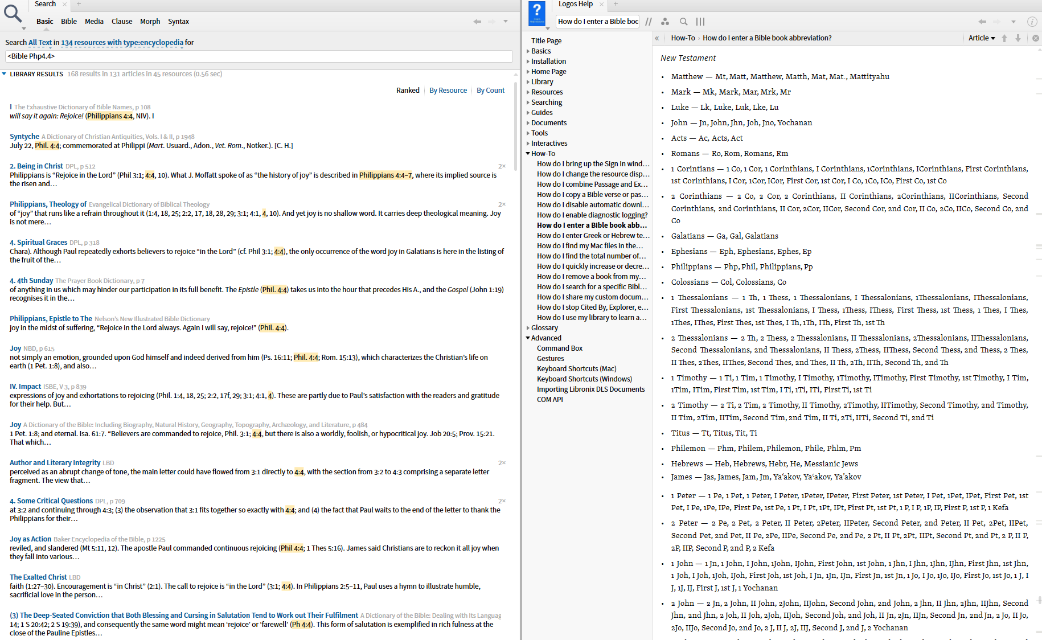This screenshot has width=1042, height=640.
Task: Open Search panel history dropdown
Action: (x=506, y=22)
